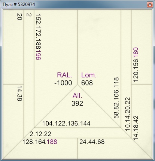This screenshot has height=161, width=155.
Task: Click the 14.38 entry on left
Action: [x=19, y=93]
